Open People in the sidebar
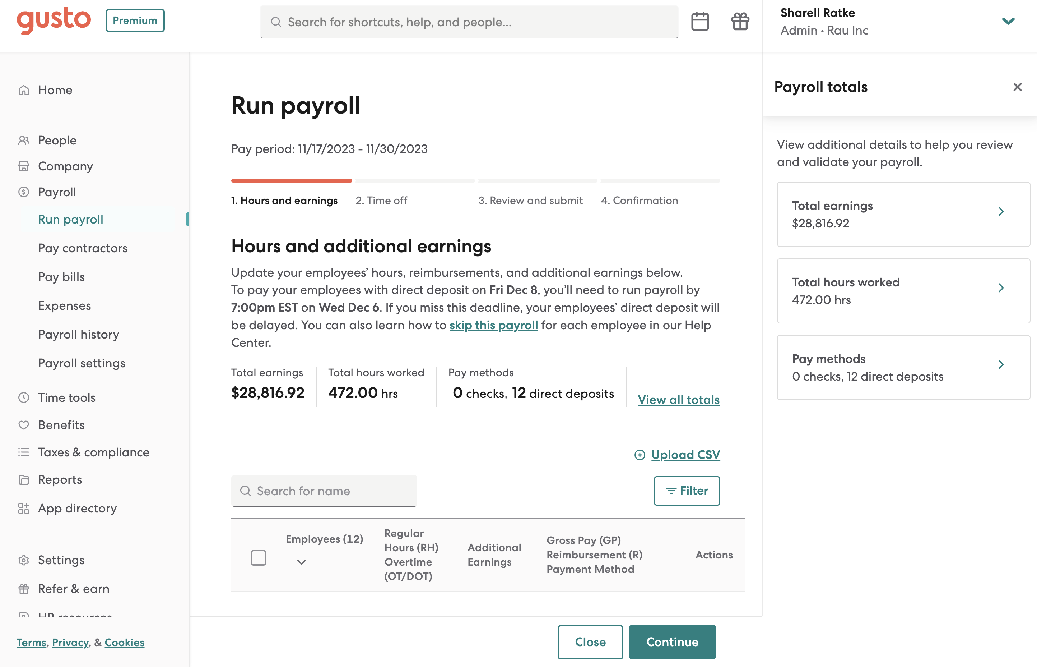1037x667 pixels. coord(57,140)
